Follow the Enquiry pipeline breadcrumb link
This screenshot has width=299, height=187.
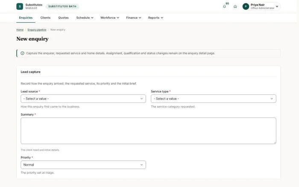coord(37,30)
